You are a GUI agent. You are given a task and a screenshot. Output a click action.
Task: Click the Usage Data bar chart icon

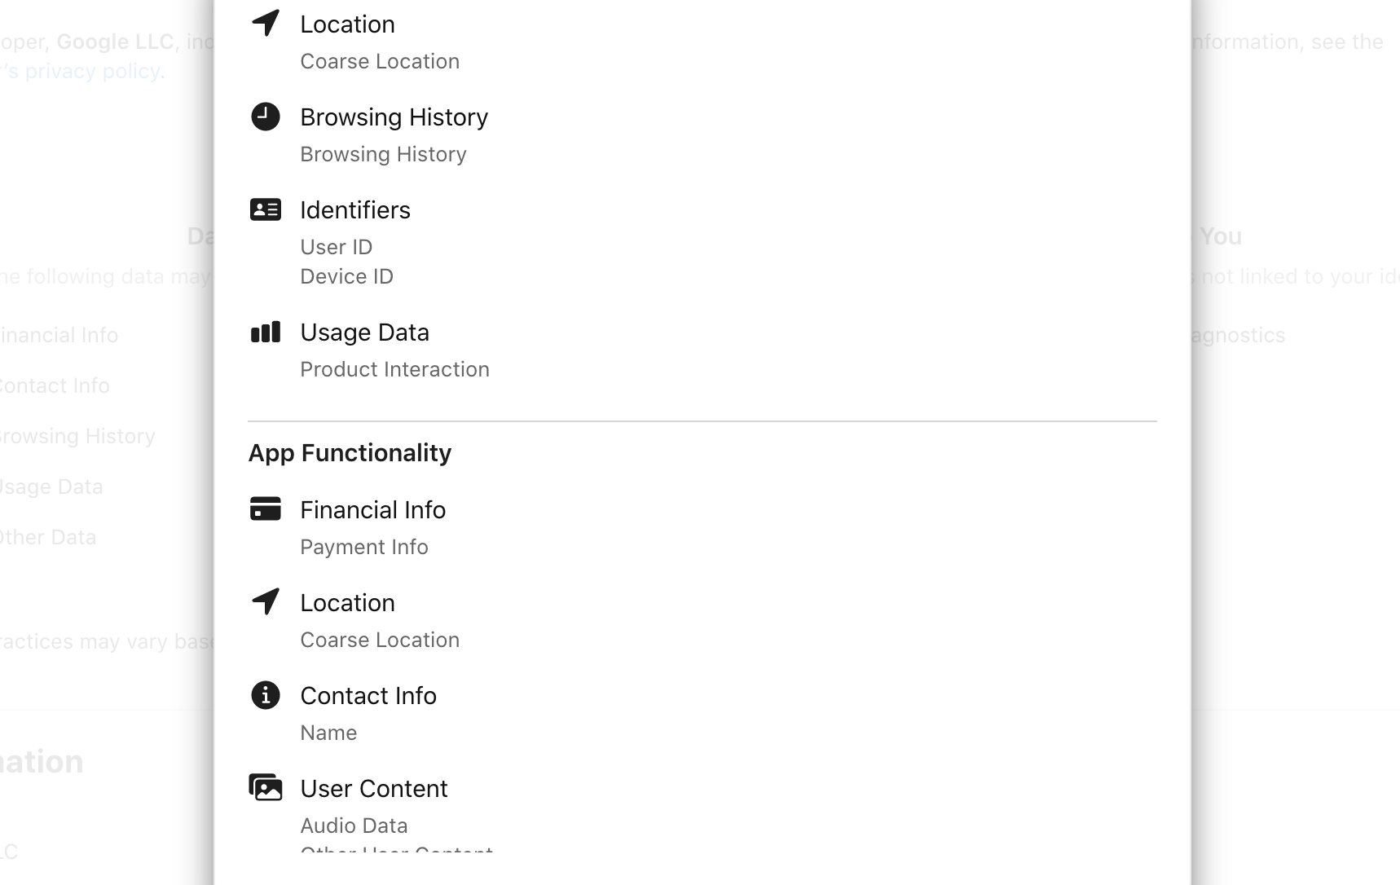pyautogui.click(x=266, y=332)
